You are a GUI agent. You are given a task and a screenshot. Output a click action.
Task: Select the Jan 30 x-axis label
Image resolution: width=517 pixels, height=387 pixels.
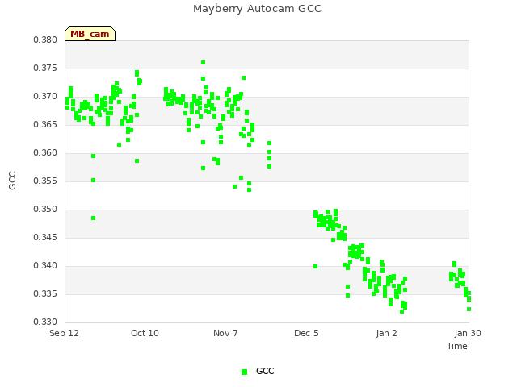(468, 333)
